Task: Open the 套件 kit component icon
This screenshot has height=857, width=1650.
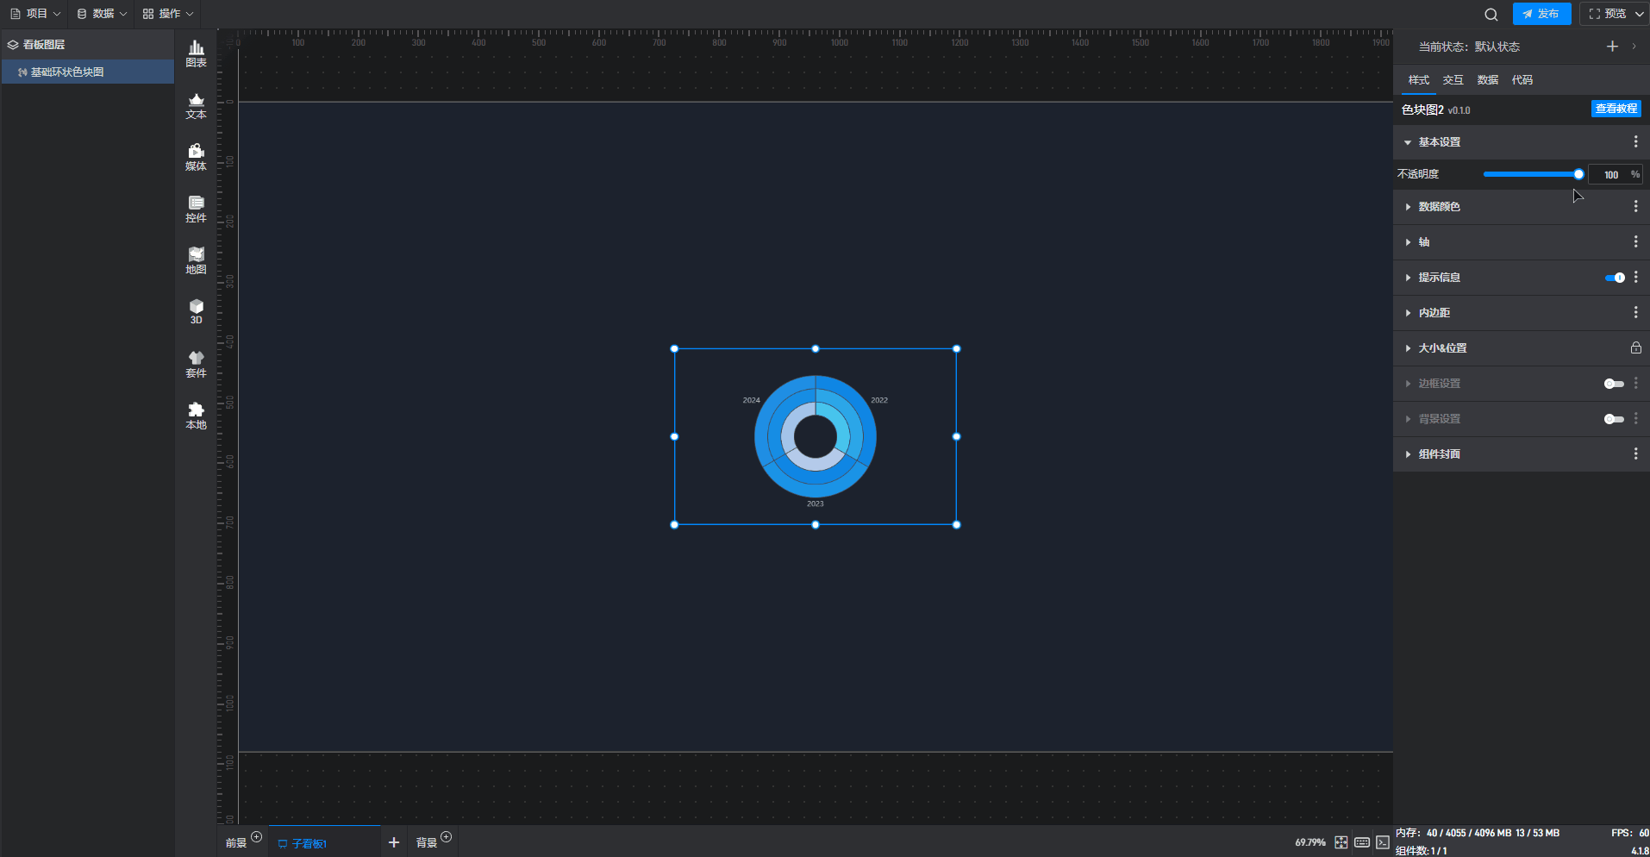Action: click(x=196, y=364)
